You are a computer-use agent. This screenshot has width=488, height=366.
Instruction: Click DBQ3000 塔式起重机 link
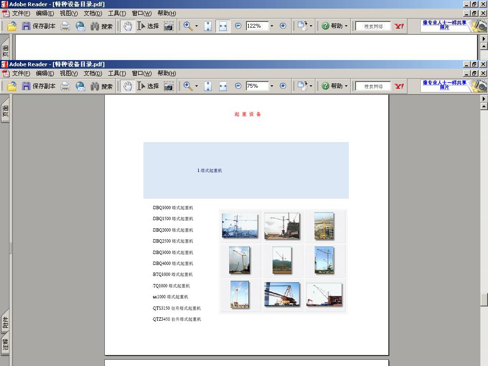click(x=173, y=253)
